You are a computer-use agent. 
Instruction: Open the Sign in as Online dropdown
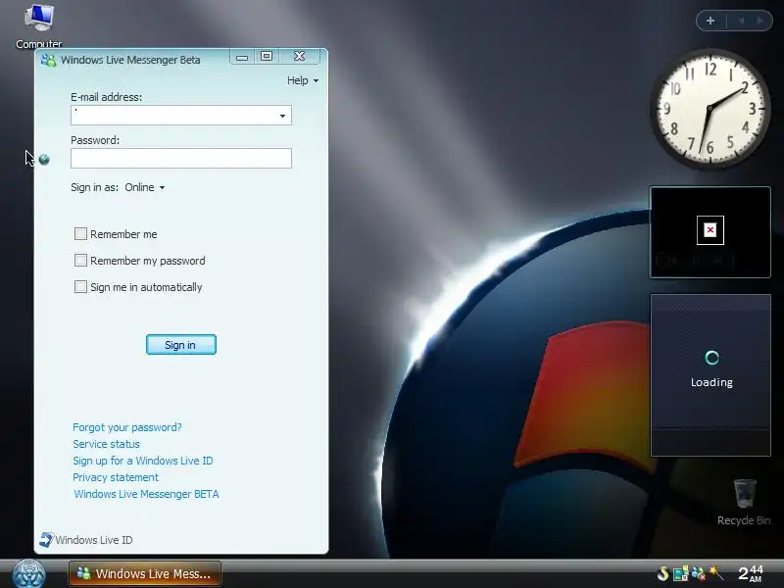click(x=145, y=187)
